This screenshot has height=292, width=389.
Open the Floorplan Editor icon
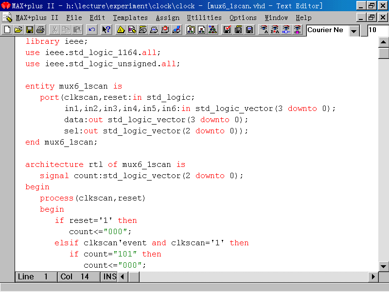pyautogui.click(x=132, y=30)
